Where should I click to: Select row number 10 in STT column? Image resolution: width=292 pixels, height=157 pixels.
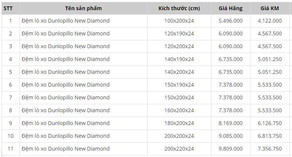coord(11,136)
